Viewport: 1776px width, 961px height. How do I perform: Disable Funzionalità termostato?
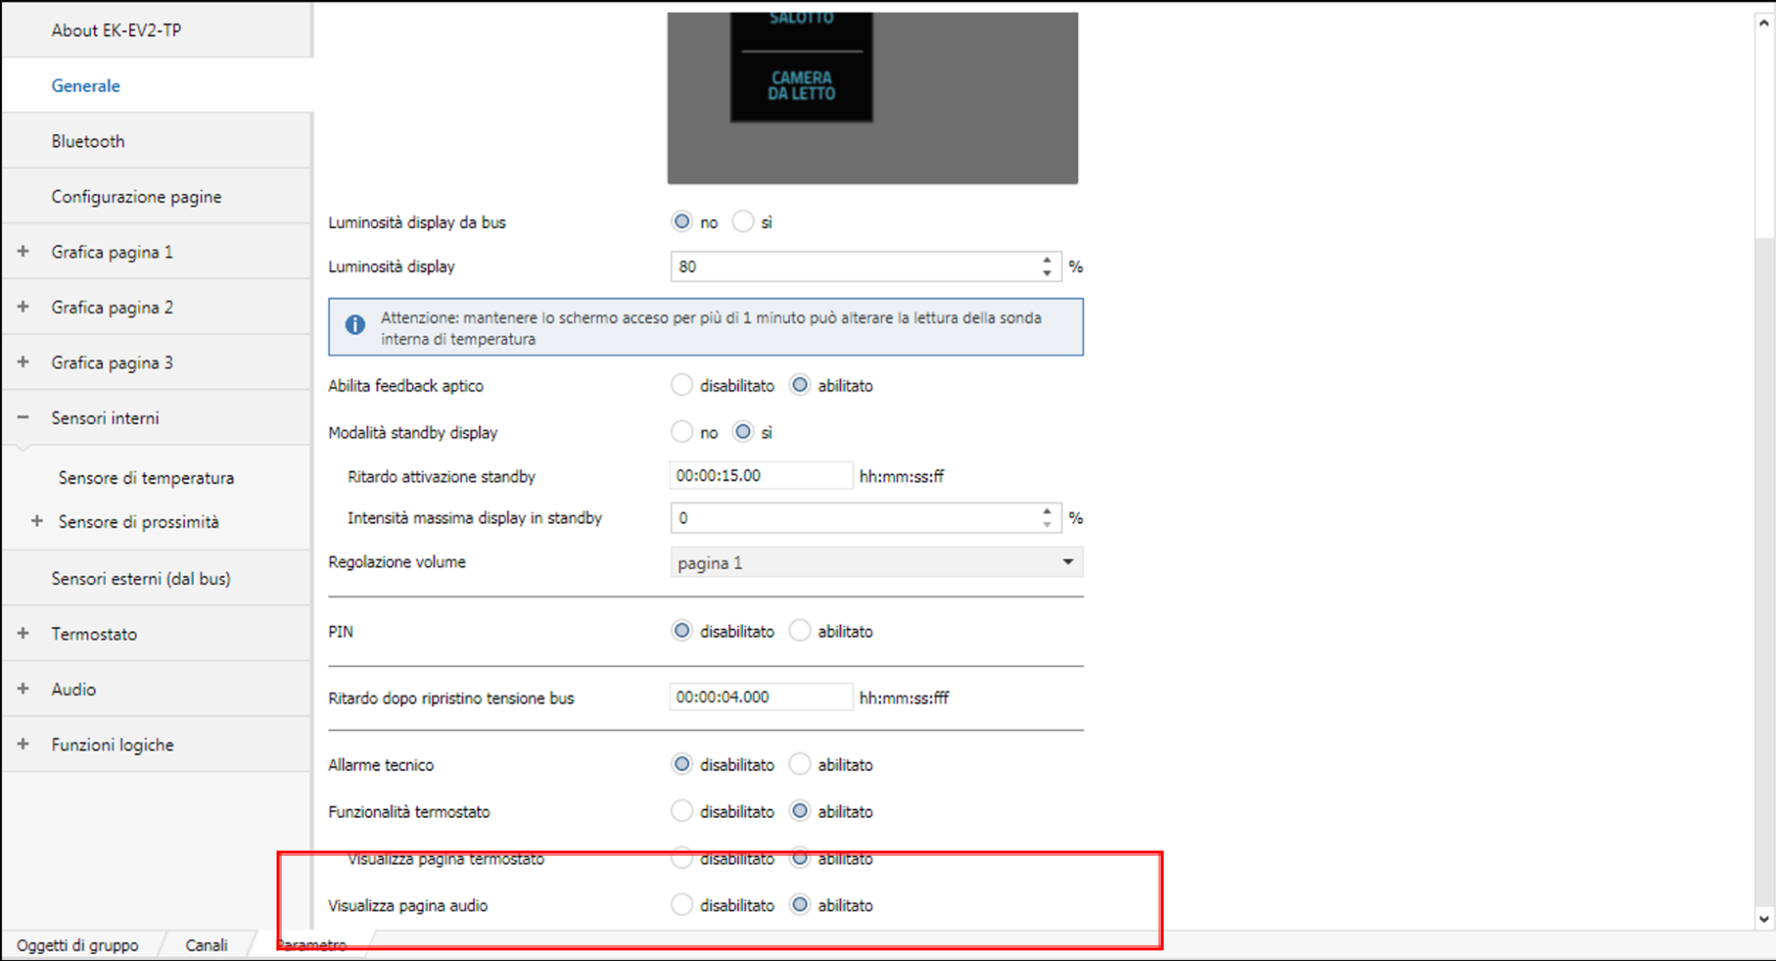[x=681, y=811]
